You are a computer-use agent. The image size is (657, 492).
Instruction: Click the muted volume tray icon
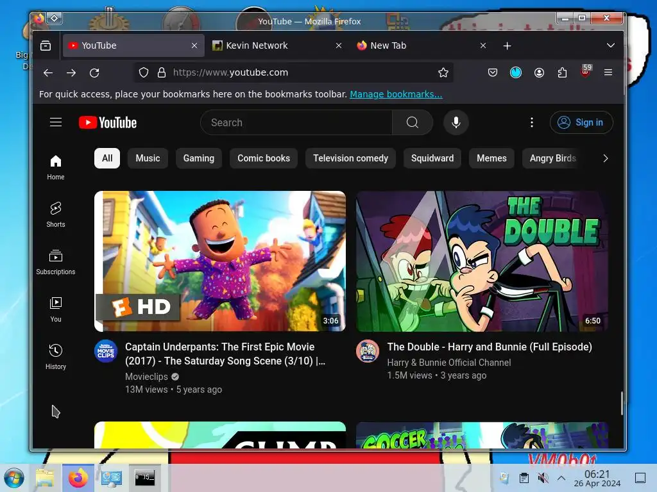pyautogui.click(x=543, y=478)
